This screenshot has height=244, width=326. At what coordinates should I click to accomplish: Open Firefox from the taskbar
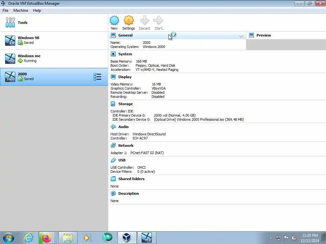pyautogui.click(x=46, y=238)
